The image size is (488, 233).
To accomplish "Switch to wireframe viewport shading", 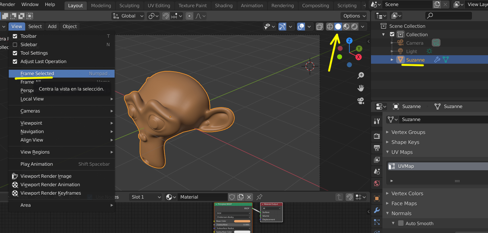I will pos(330,27).
